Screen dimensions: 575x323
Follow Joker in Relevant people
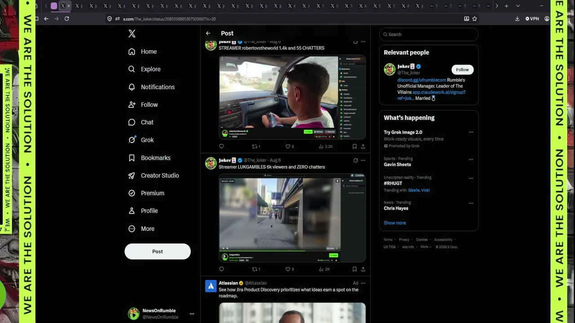(462, 70)
